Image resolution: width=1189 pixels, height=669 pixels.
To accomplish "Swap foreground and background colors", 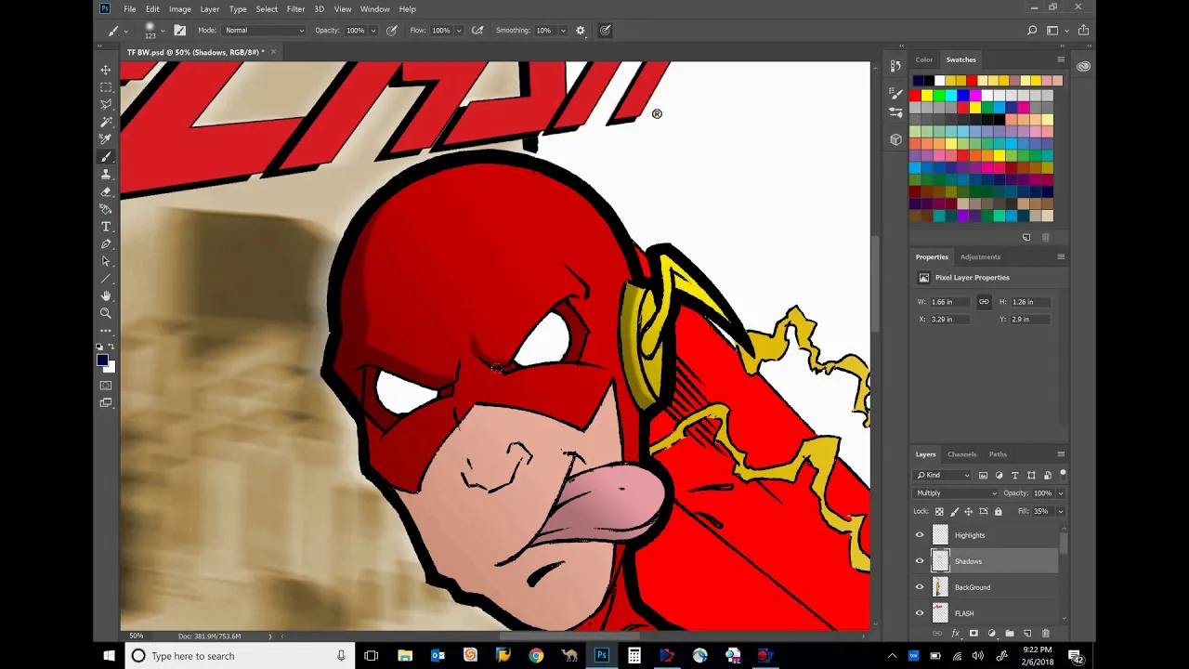I will [111, 347].
